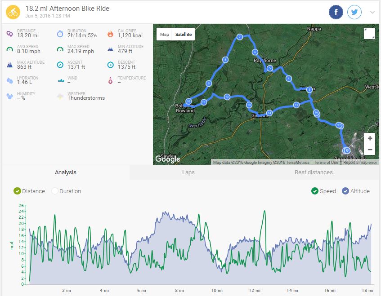Zoom out on the map
This screenshot has height=296, width=381.
[369, 150]
